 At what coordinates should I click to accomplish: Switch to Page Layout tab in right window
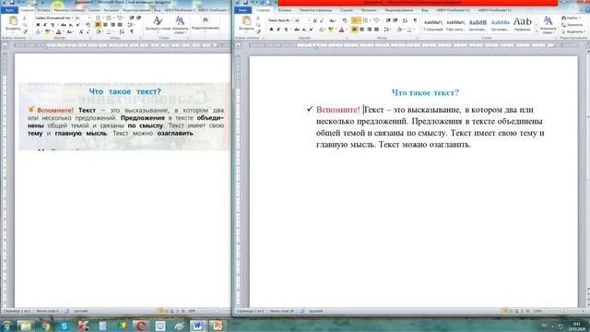point(315,10)
